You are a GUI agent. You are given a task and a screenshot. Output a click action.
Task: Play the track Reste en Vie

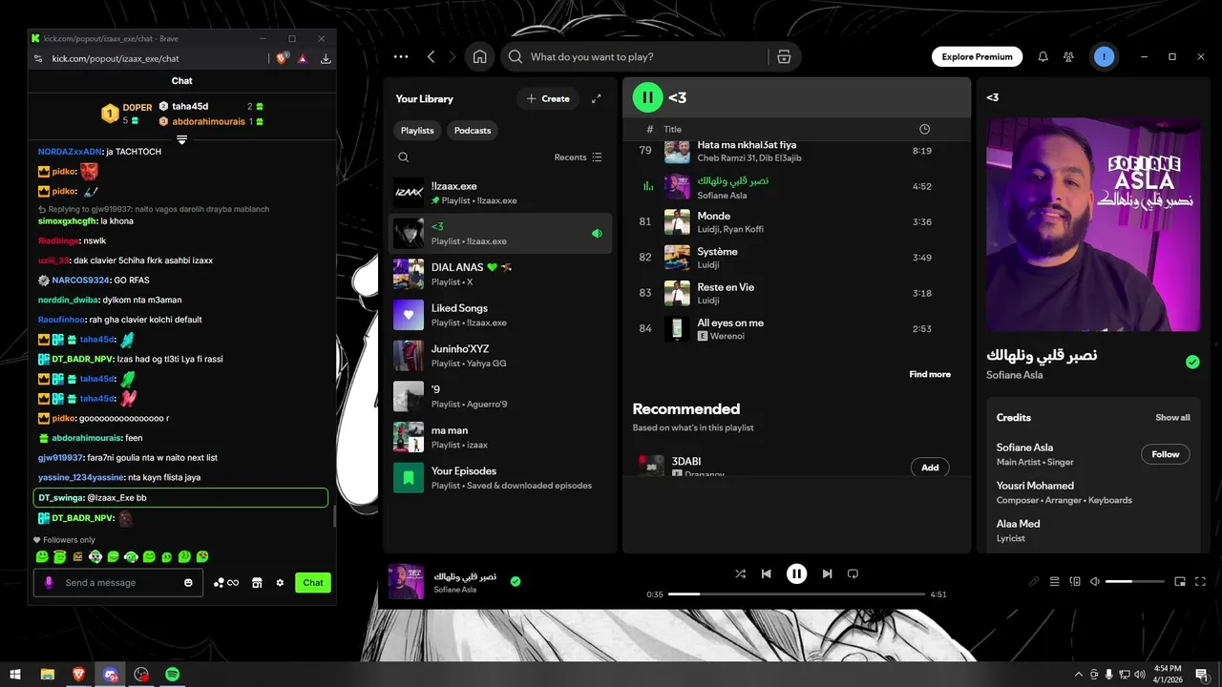pyautogui.click(x=796, y=293)
